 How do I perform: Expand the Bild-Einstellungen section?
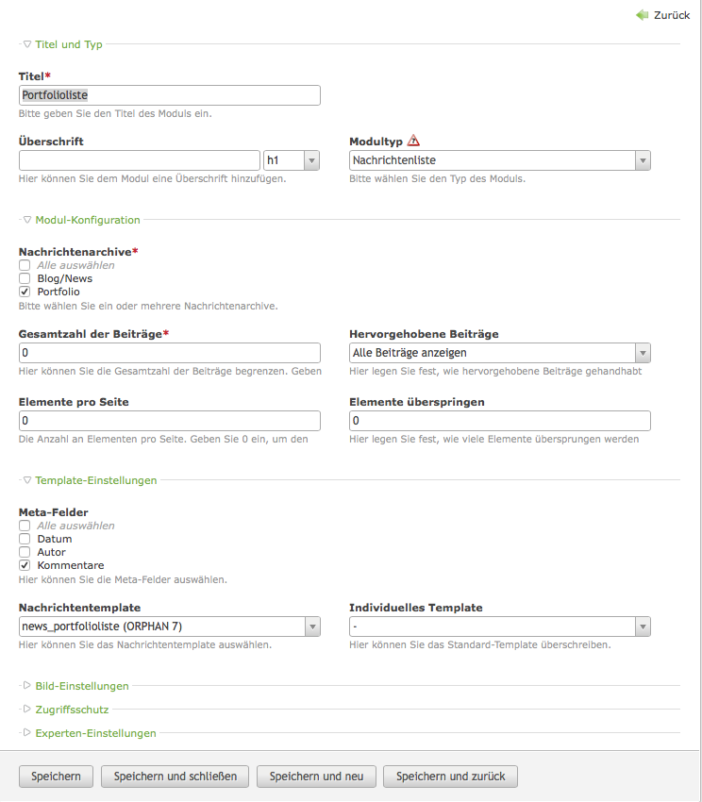point(81,686)
